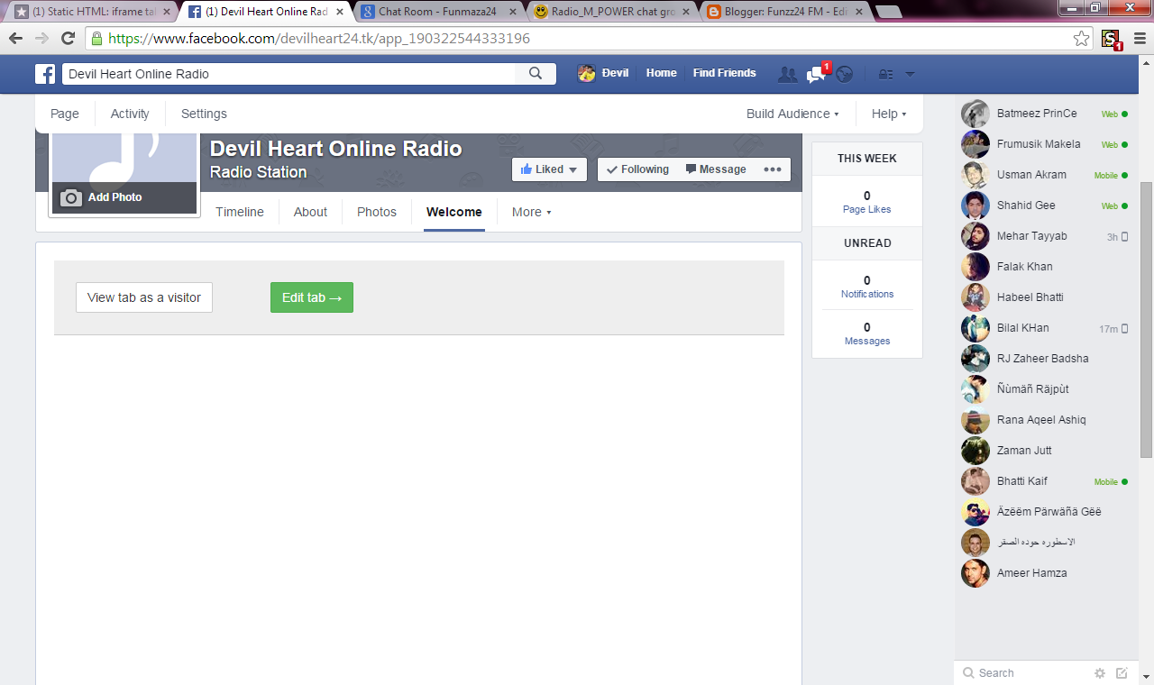This screenshot has height=685, width=1154.
Task: Click the Add Photo camera icon
Action: (70, 197)
